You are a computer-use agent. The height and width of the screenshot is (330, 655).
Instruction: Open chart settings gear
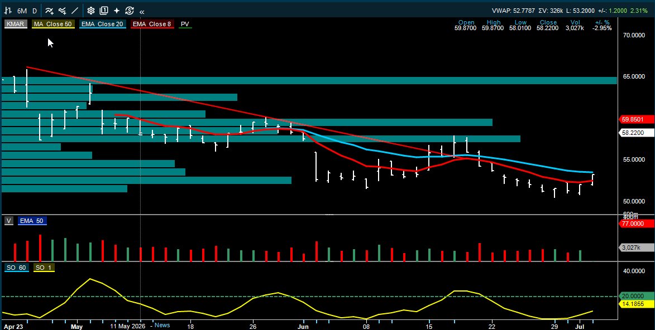point(91,11)
